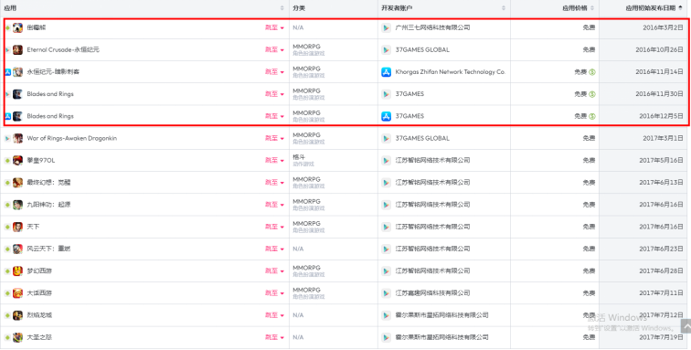
Task: Click Android badge beside 倒霉熊
Action: point(7,27)
